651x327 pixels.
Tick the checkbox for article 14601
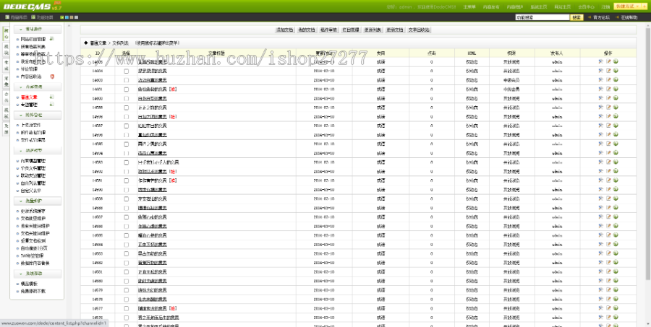point(126,89)
